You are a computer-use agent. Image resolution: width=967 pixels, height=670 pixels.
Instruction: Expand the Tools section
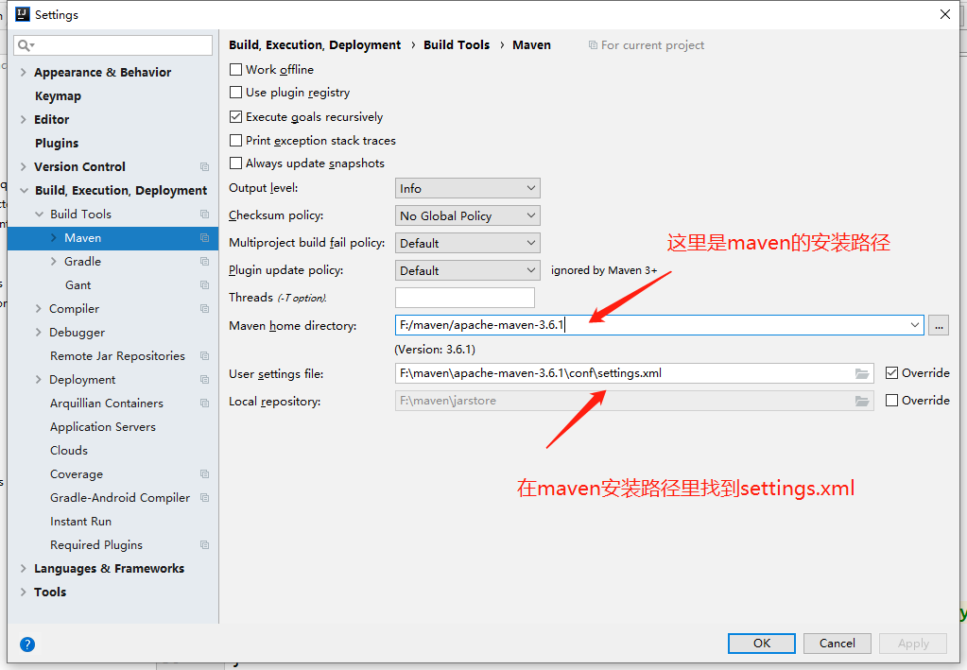coord(24,592)
